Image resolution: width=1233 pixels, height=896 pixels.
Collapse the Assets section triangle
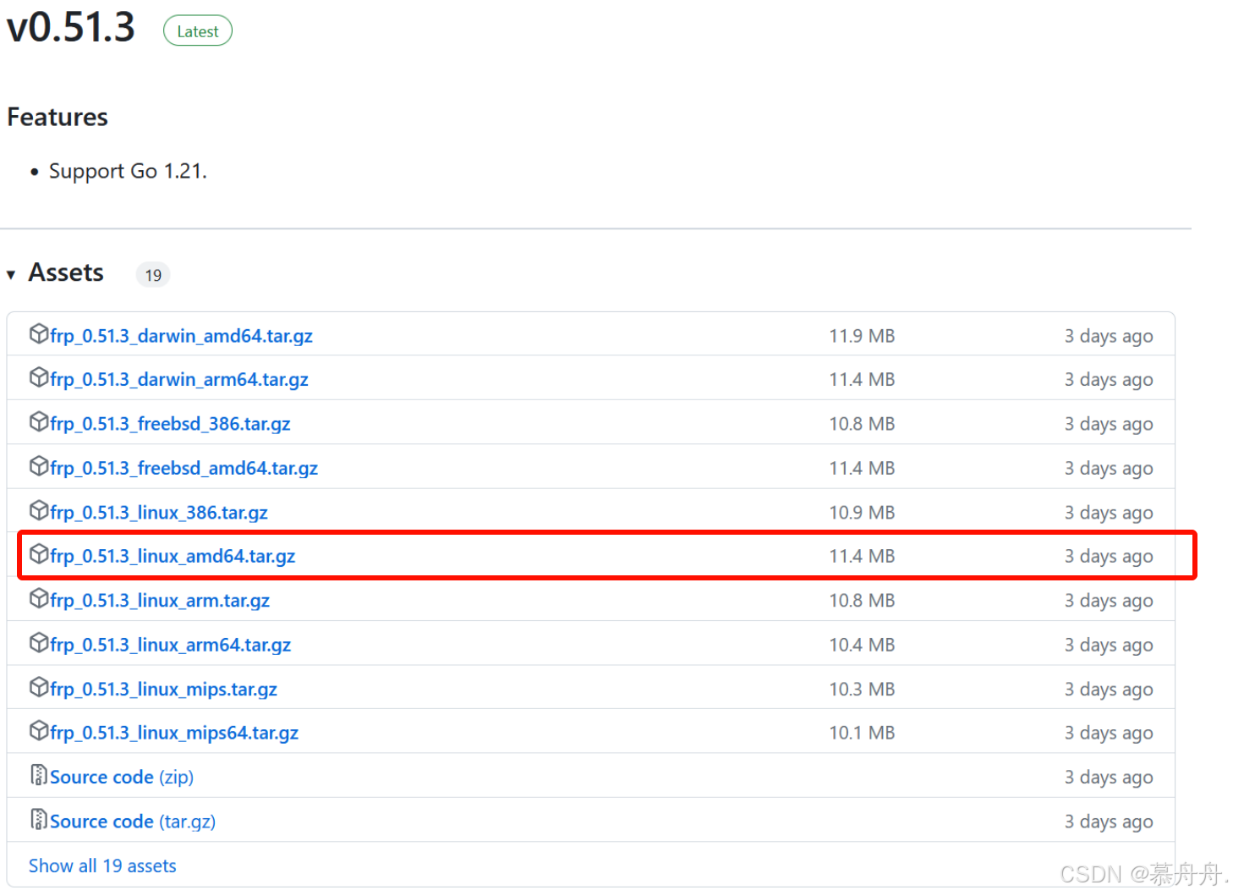pos(11,275)
